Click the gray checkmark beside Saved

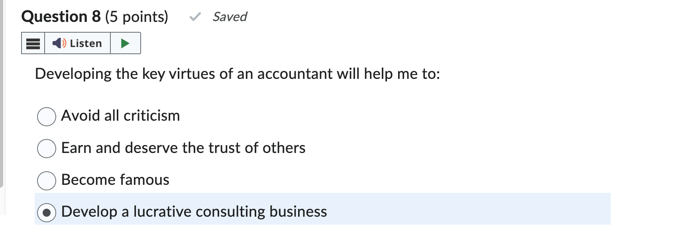[195, 17]
